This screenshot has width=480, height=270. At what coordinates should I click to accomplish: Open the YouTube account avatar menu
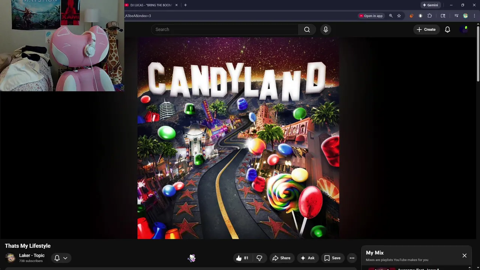pyautogui.click(x=464, y=29)
